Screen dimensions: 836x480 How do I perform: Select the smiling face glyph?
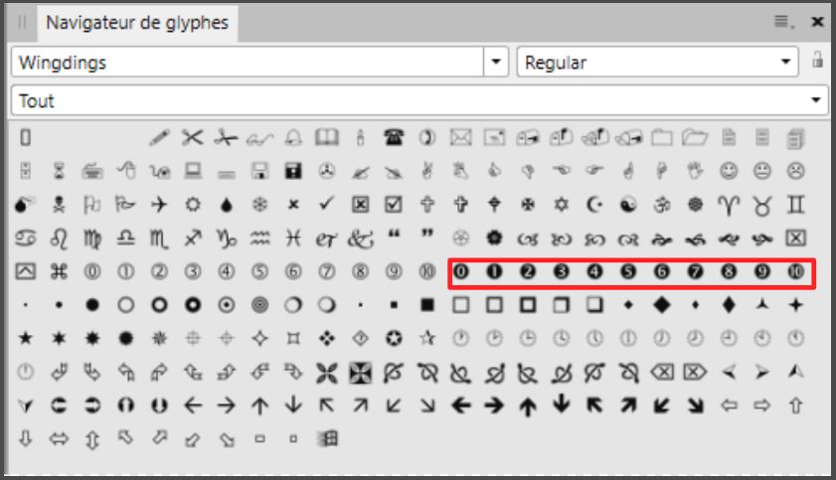point(729,171)
